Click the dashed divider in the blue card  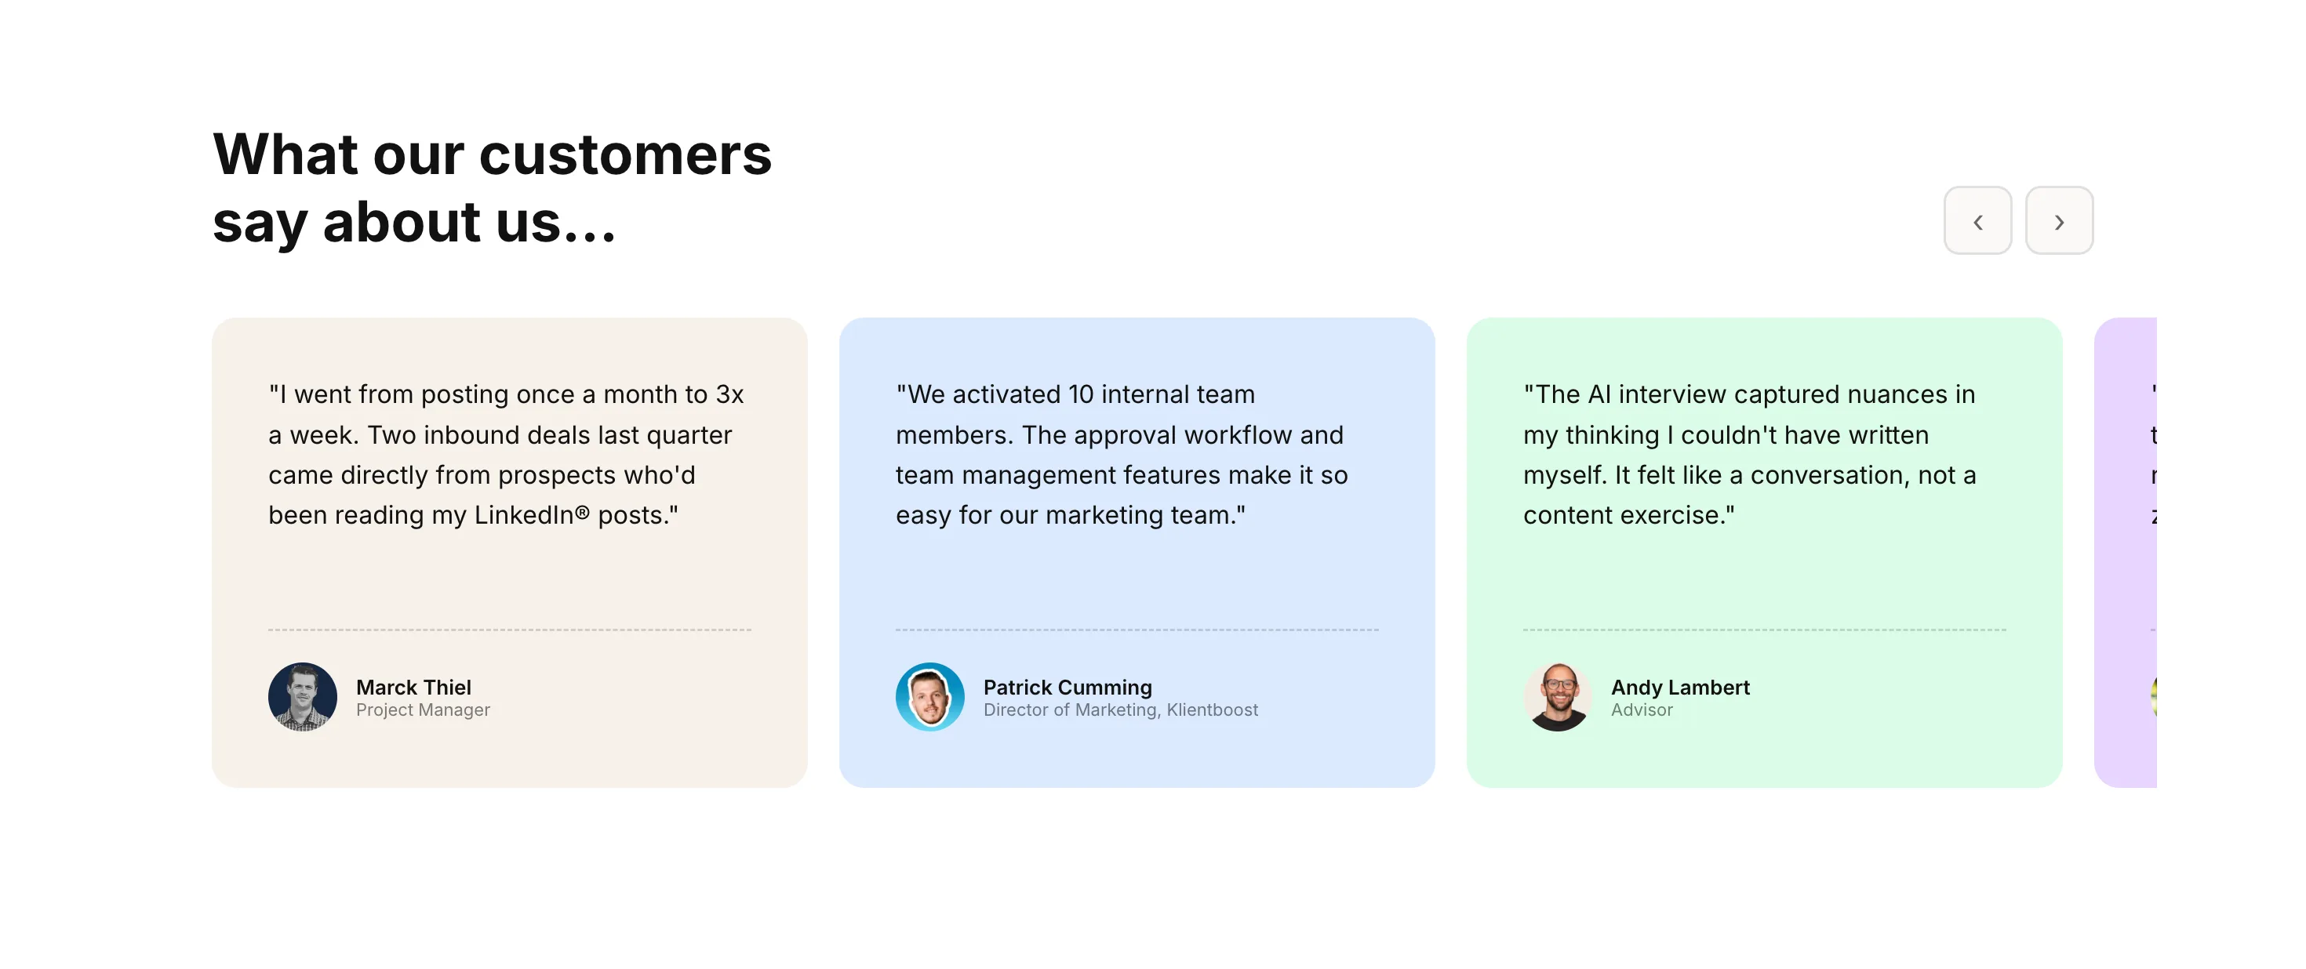click(1137, 630)
